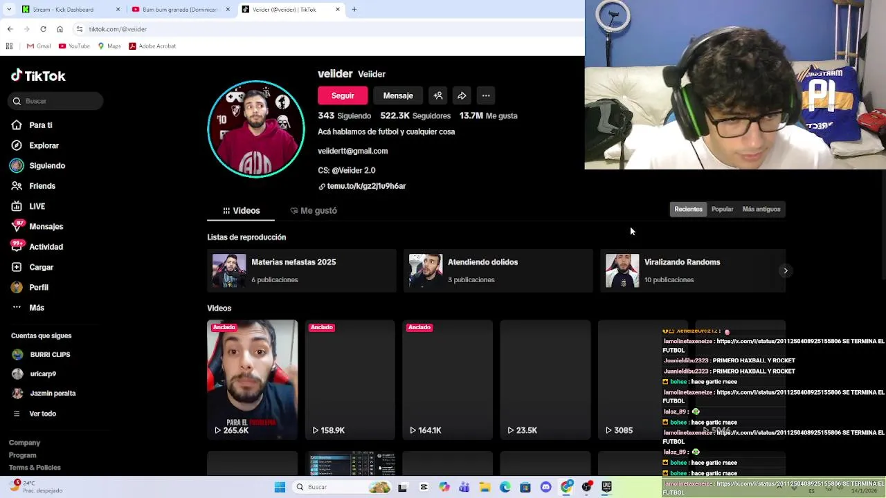Click the TikTok logo
Image resolution: width=886 pixels, height=498 pixels.
click(38, 76)
